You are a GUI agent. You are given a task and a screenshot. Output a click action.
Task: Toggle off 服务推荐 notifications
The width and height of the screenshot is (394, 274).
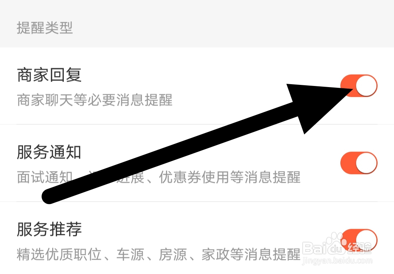359,240
